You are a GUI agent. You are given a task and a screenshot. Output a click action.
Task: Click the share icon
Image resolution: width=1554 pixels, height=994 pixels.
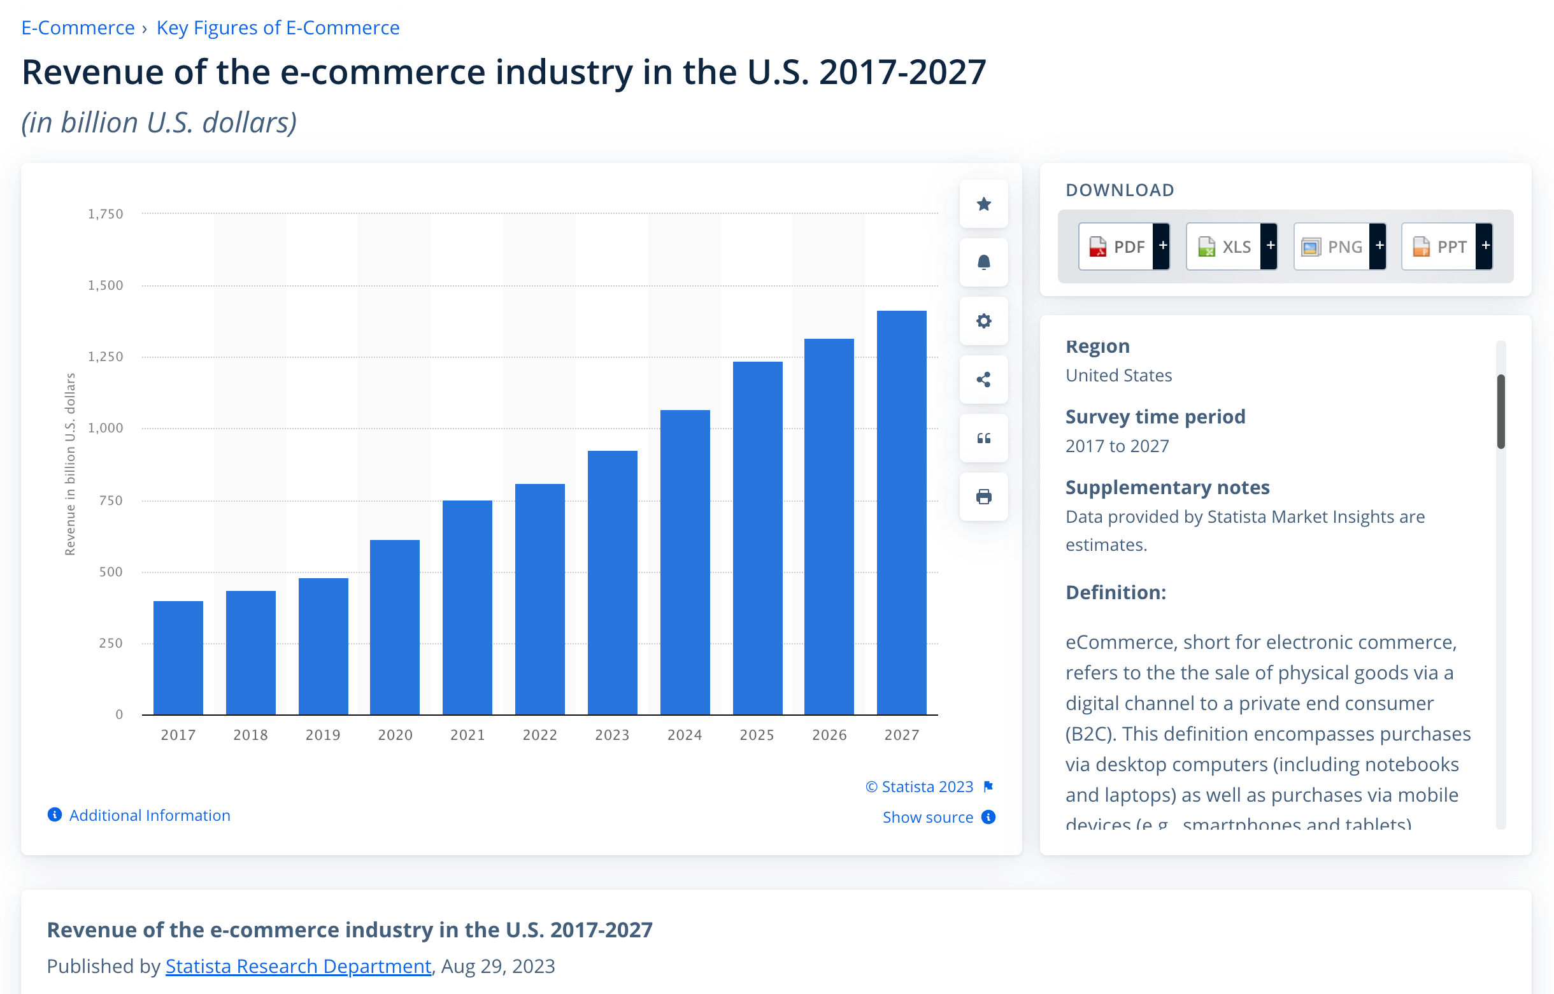click(x=983, y=380)
